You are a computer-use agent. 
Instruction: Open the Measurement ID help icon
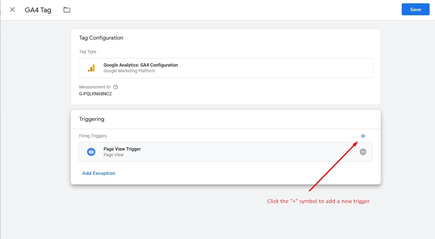[116, 87]
